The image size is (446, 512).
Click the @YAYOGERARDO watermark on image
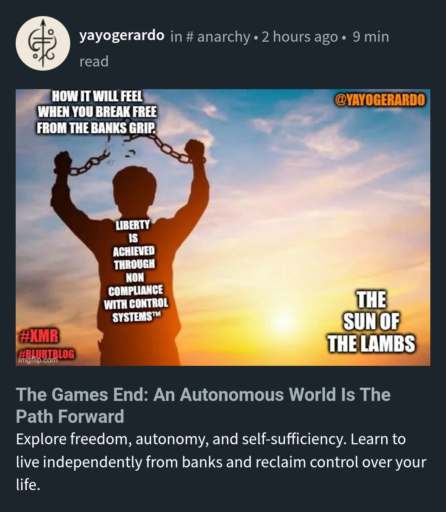380,100
